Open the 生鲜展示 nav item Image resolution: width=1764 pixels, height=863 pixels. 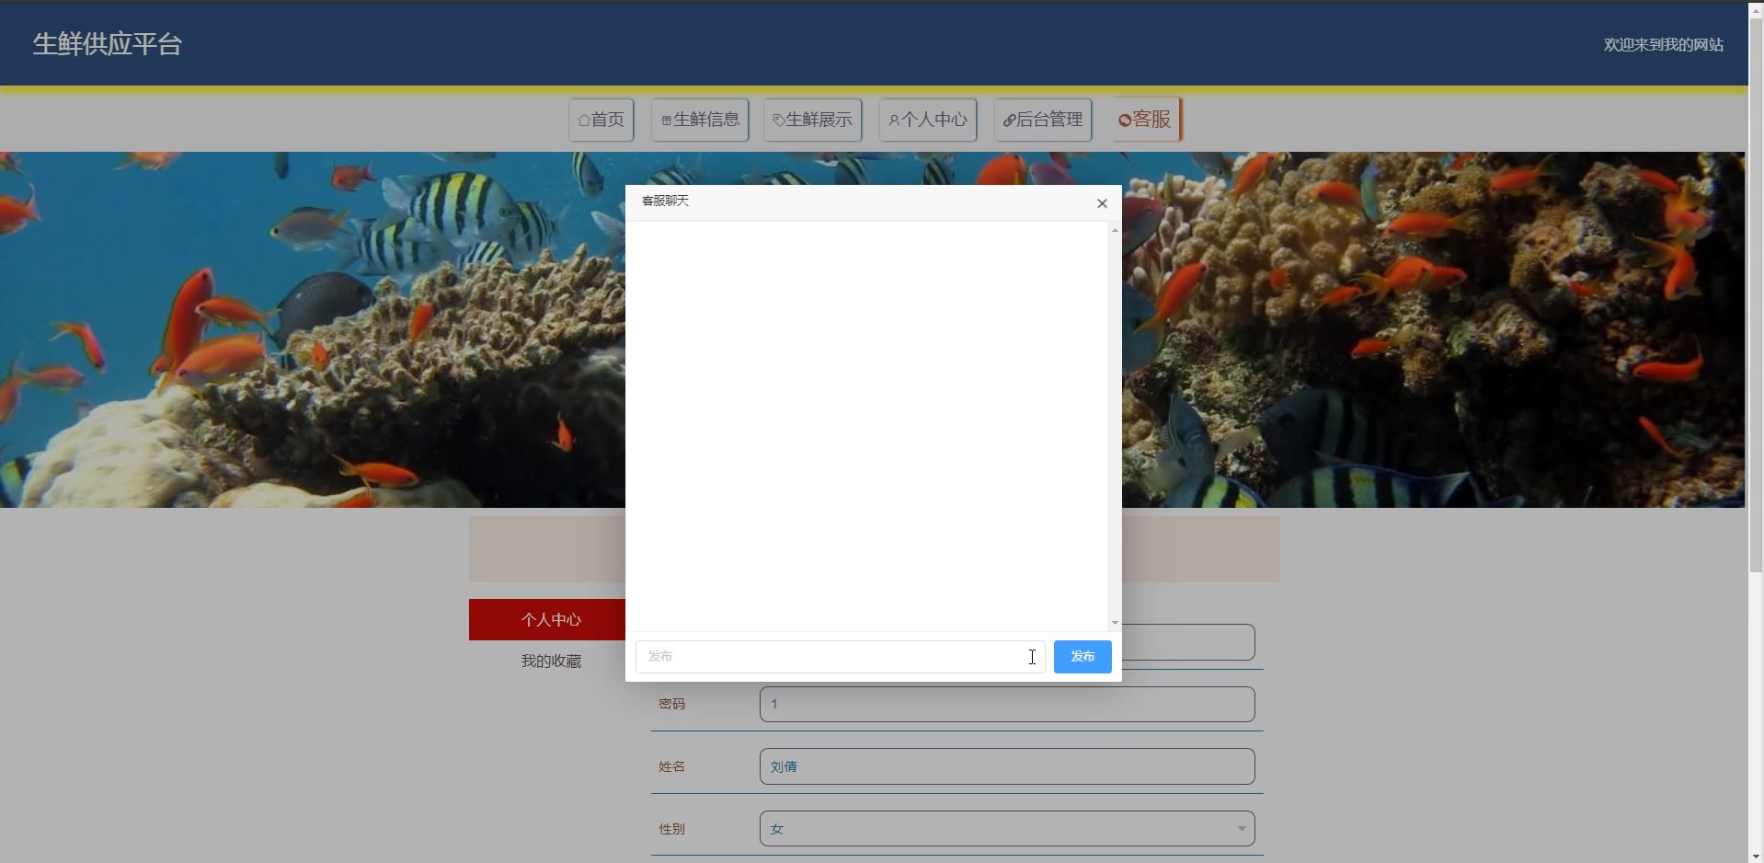coord(812,120)
